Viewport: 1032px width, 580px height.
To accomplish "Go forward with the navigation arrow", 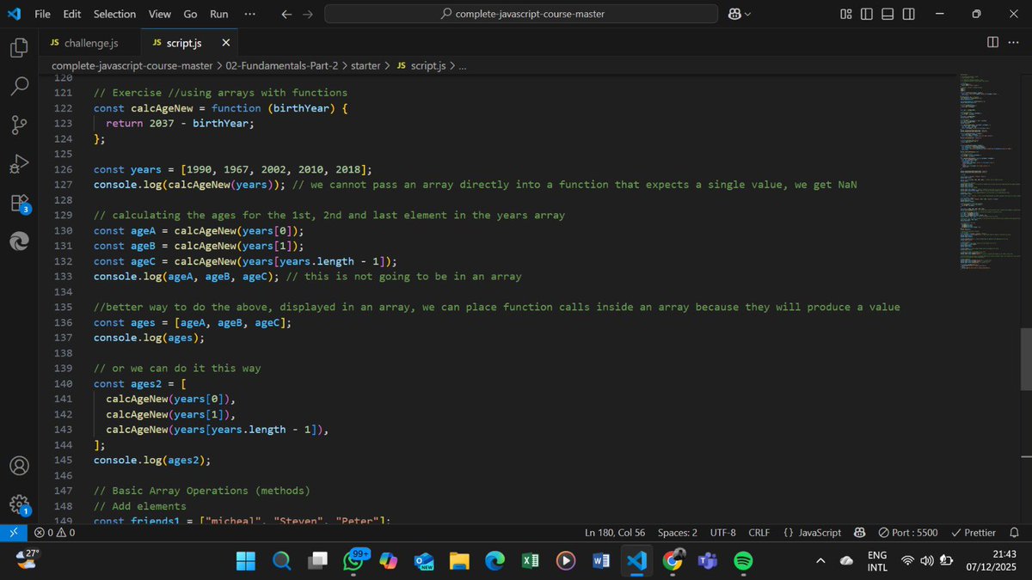I will tap(310, 14).
